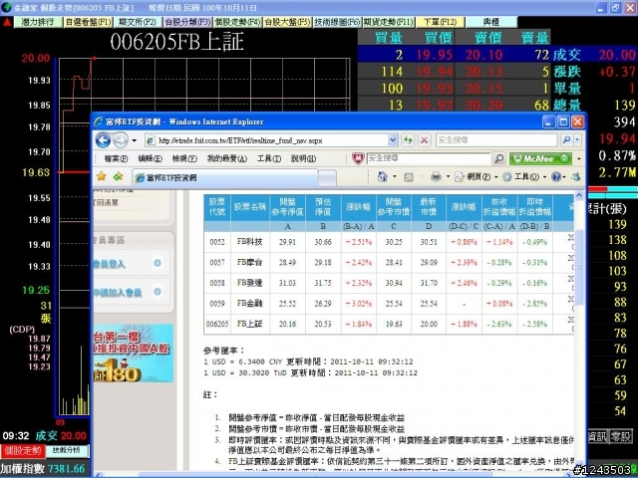
Task: Open recent pages dropdown beside Forward button
Action: click(134, 140)
